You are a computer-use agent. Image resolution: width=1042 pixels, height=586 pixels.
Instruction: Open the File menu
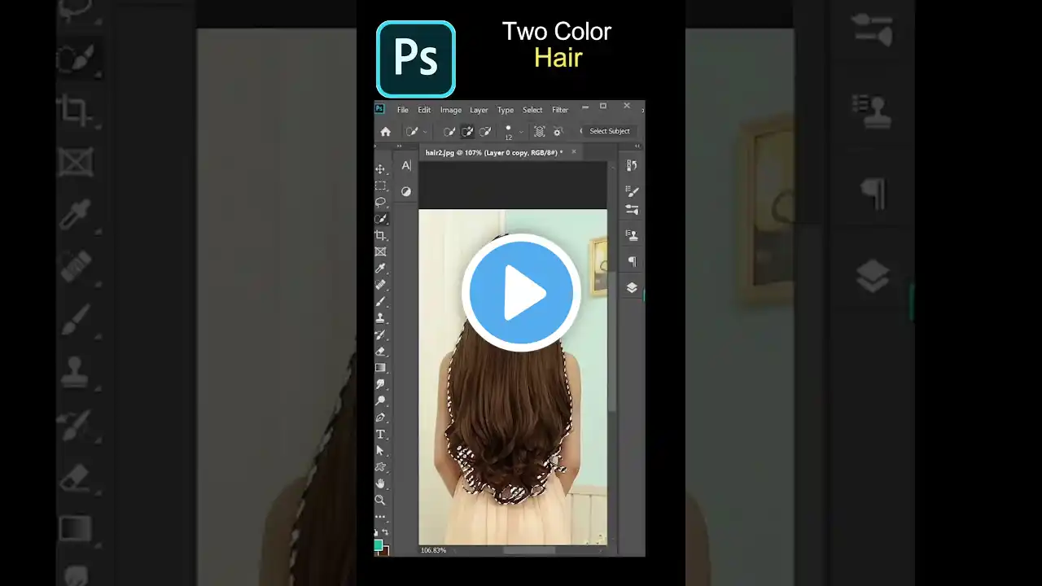403,110
